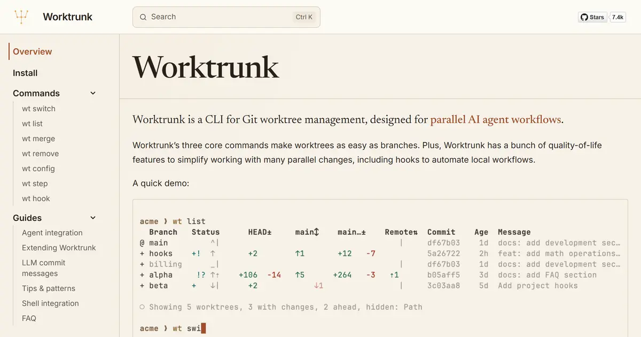Open the wt remove command page
Viewport: 641px width, 337px height.
point(40,154)
